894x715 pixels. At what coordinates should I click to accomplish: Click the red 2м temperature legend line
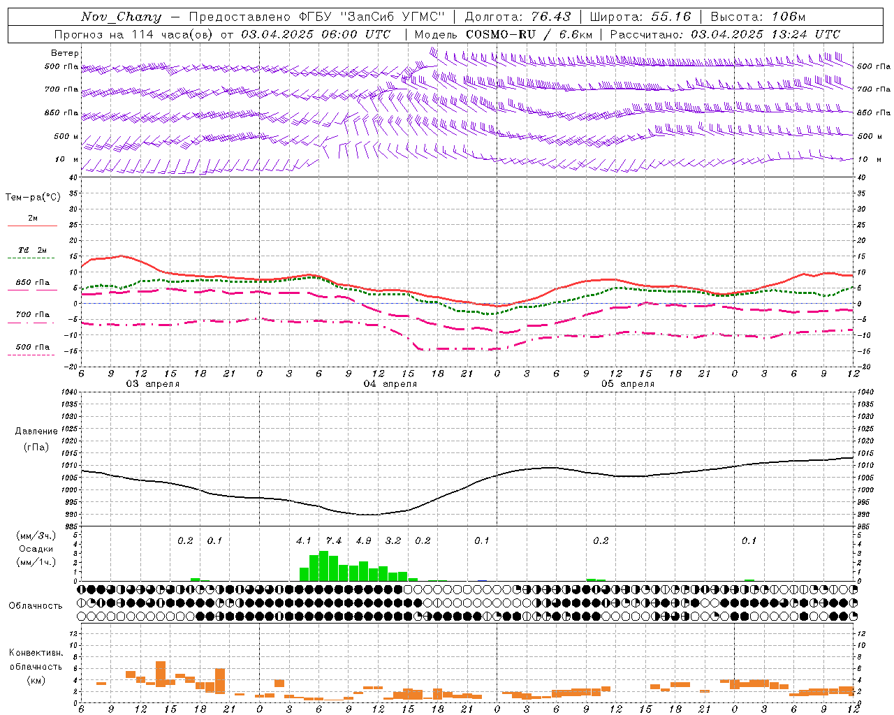pos(32,226)
